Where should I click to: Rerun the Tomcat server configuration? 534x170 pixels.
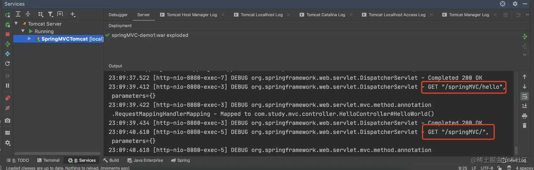click(x=7, y=15)
